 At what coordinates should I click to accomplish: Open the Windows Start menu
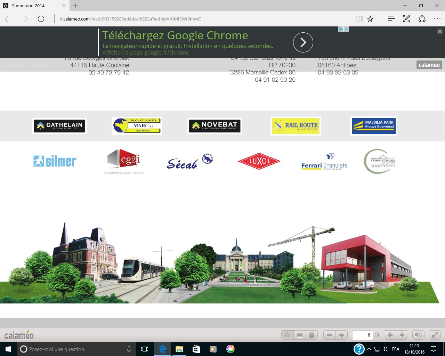8,349
